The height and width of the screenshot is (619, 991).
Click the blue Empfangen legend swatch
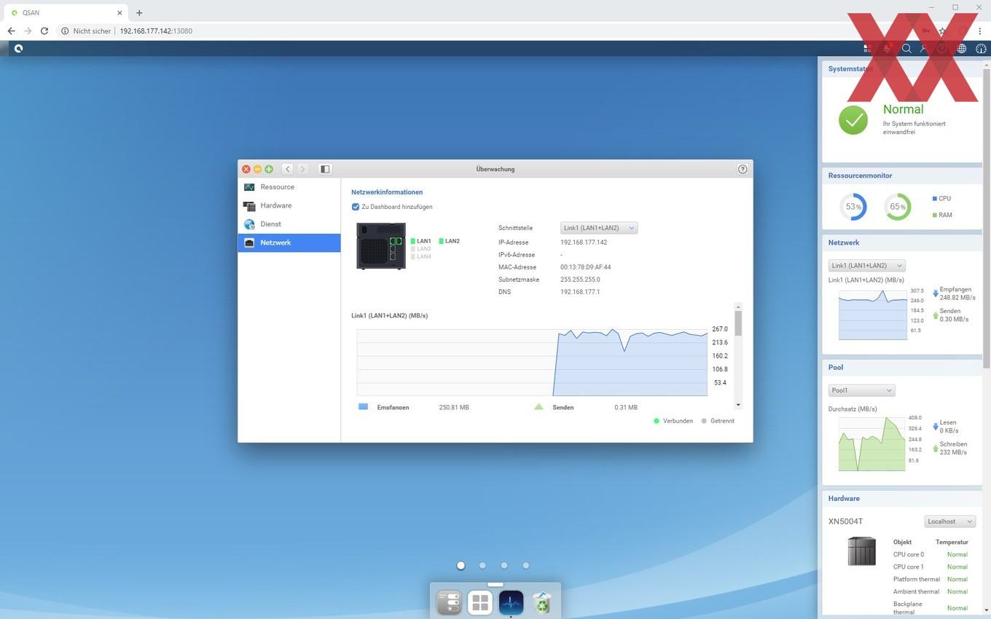point(363,407)
